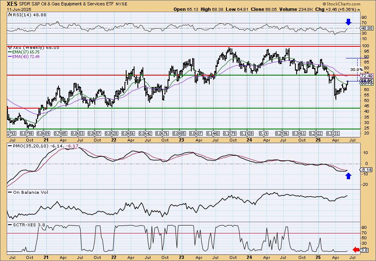Click the 0.1579 dividend value
Viewport: 376px width, 261px height.
tap(230, 134)
